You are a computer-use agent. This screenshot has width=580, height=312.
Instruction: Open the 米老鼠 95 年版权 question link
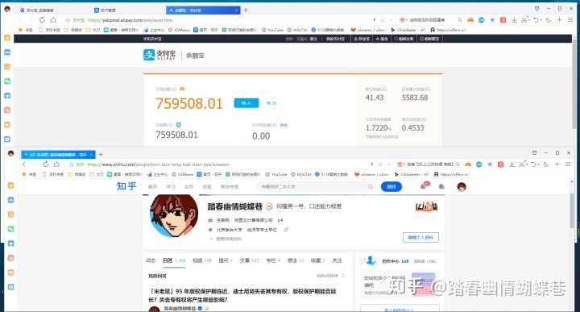tap(242, 295)
